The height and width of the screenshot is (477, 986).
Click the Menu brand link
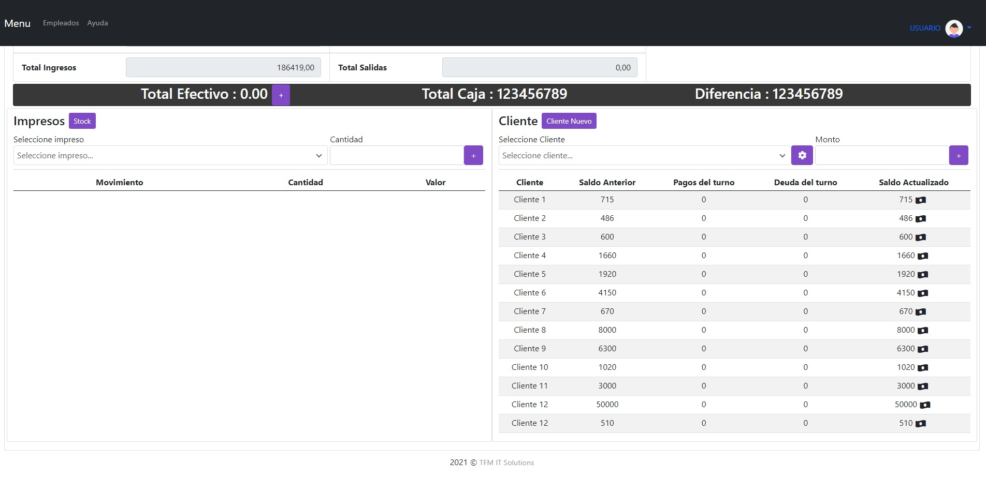(18, 23)
